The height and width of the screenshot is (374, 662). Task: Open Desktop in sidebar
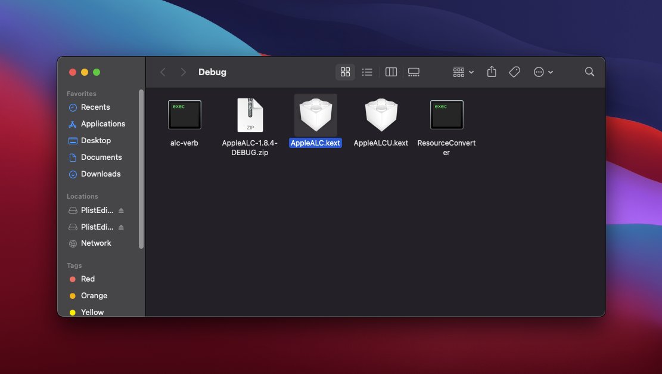(x=95, y=140)
